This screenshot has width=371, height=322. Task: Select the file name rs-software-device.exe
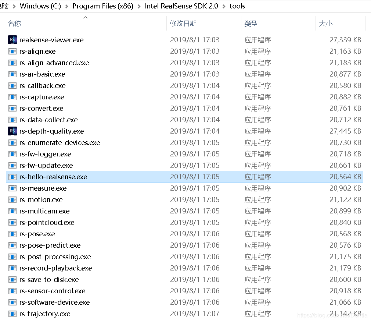coord(55,302)
